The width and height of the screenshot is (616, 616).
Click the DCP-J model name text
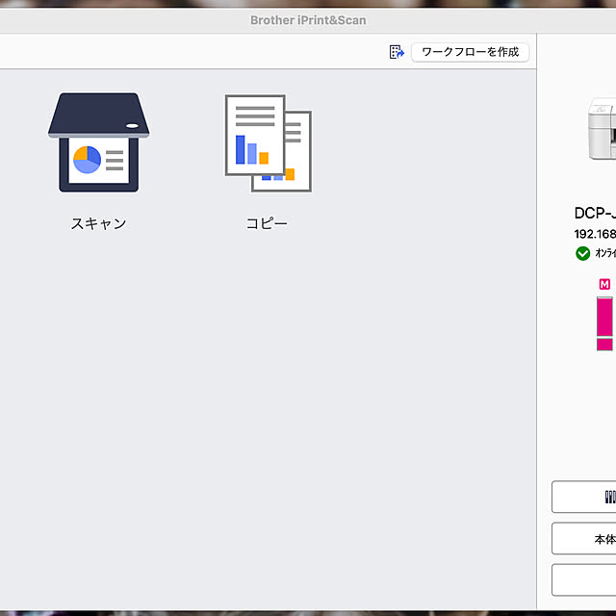(595, 213)
